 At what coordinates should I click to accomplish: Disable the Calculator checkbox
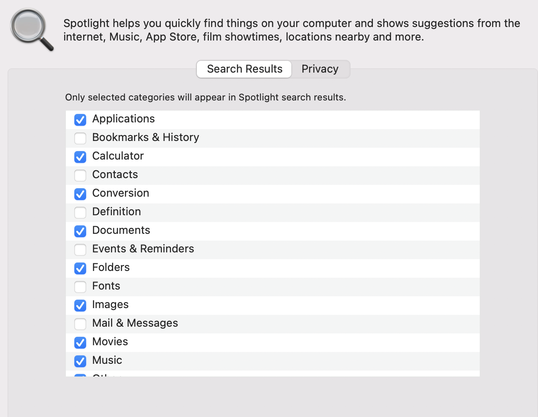[80, 157]
